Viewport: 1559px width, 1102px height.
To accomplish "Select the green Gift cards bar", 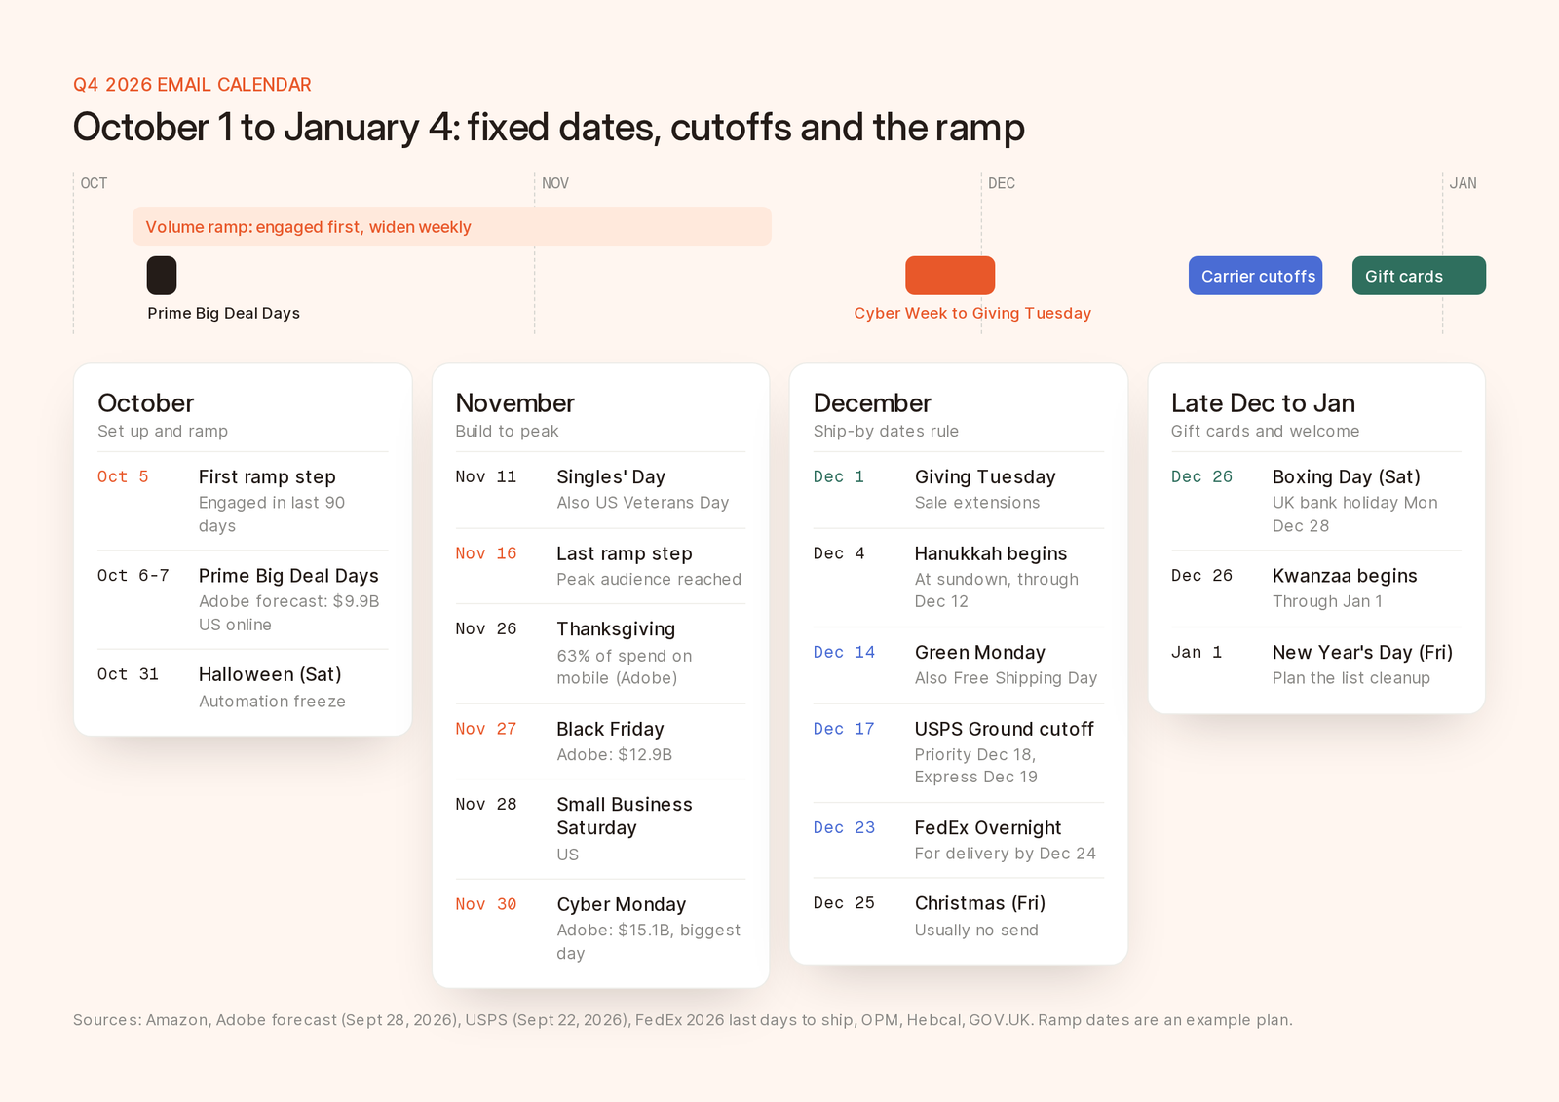I will (1419, 276).
